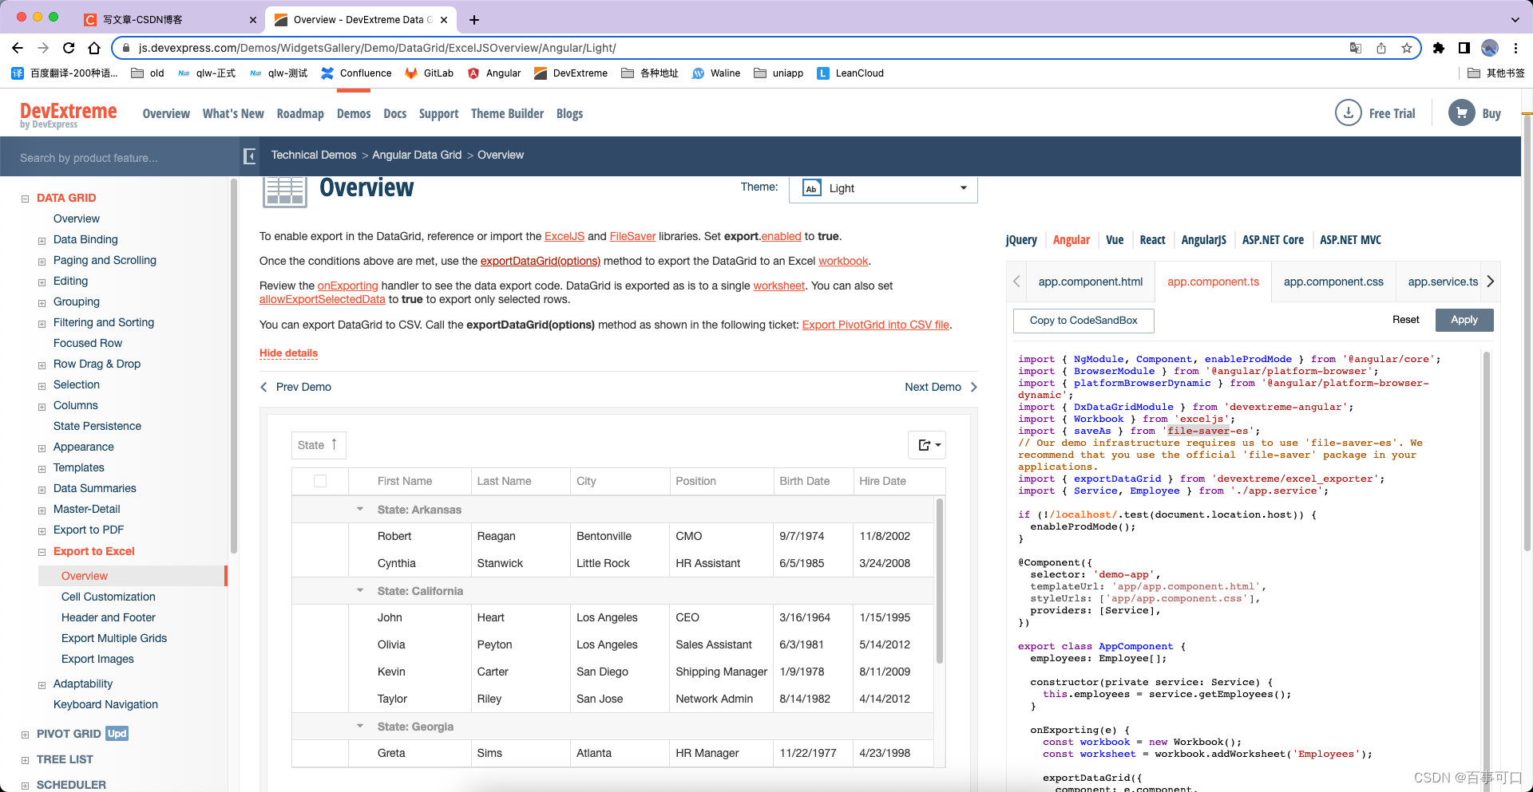The image size is (1533, 792).
Task: Collapse the State: Georgia group
Action: (360, 726)
